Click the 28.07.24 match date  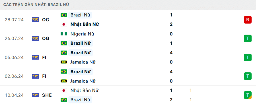click(14, 20)
